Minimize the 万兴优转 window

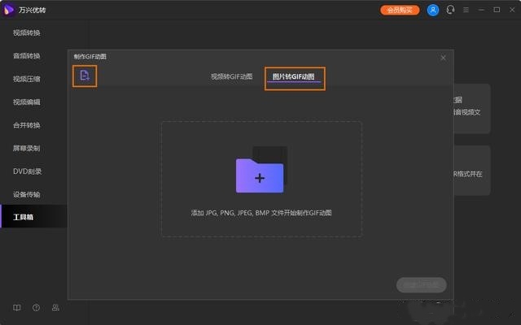coord(481,10)
